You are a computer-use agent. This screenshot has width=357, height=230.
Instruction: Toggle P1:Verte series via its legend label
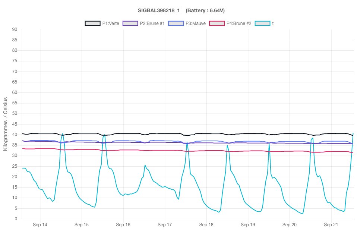[111, 23]
